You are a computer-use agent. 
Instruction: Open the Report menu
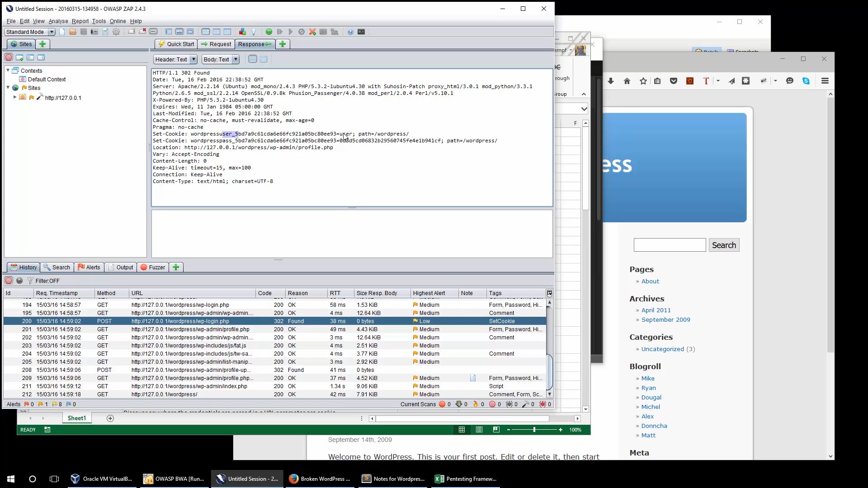pos(80,21)
